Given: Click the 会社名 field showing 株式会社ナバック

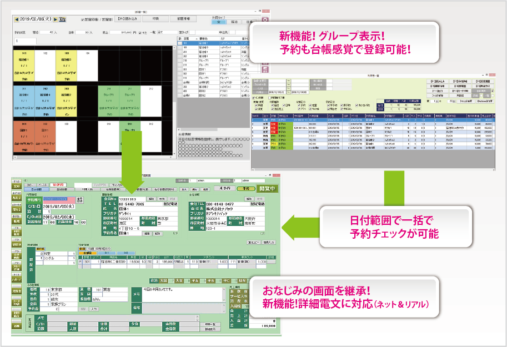Looking at the screenshot, I should 235,209.
